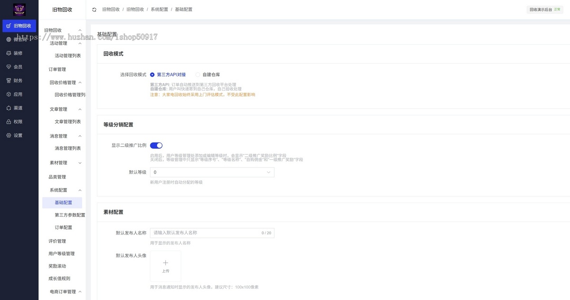Collapse the 系统配置 submenu
This screenshot has height=300, width=570.
tap(80, 190)
